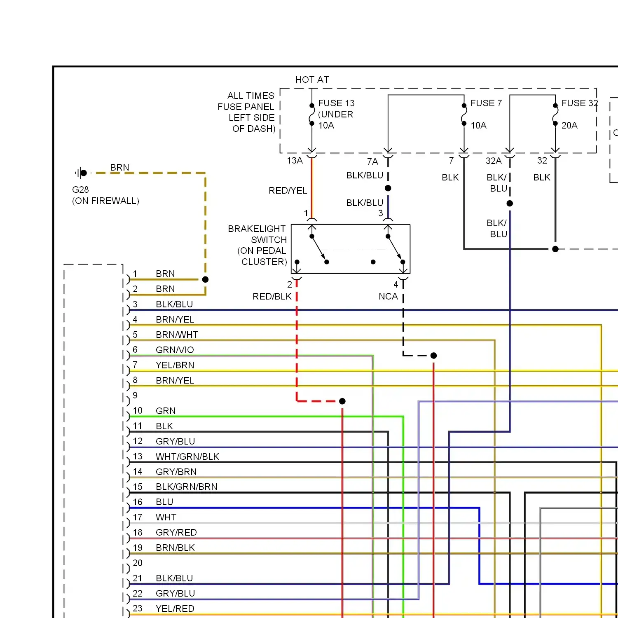Click the 'RED/BLK' wire color label
The image size is (618, 618).
[x=272, y=296]
